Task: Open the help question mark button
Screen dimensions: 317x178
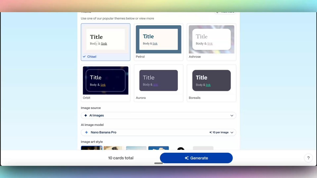Action: pos(308,158)
